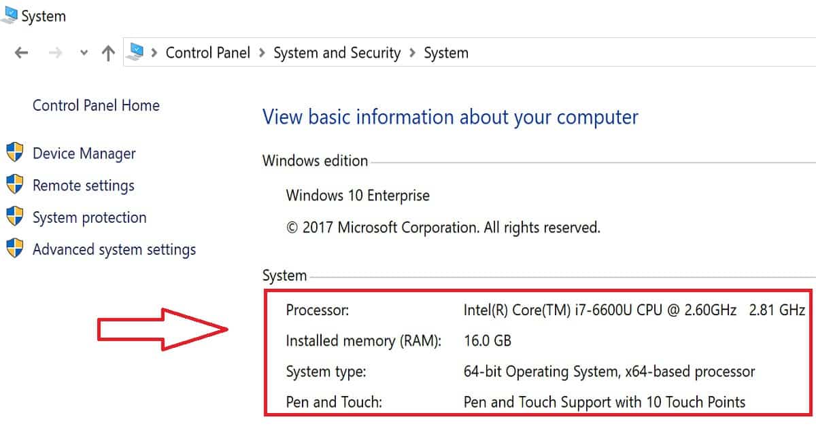Open Advanced system settings link
This screenshot has height=428, width=816.
[x=114, y=249]
